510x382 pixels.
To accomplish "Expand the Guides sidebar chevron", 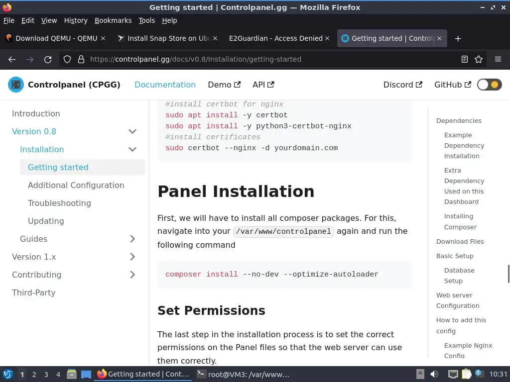I will click(132, 239).
